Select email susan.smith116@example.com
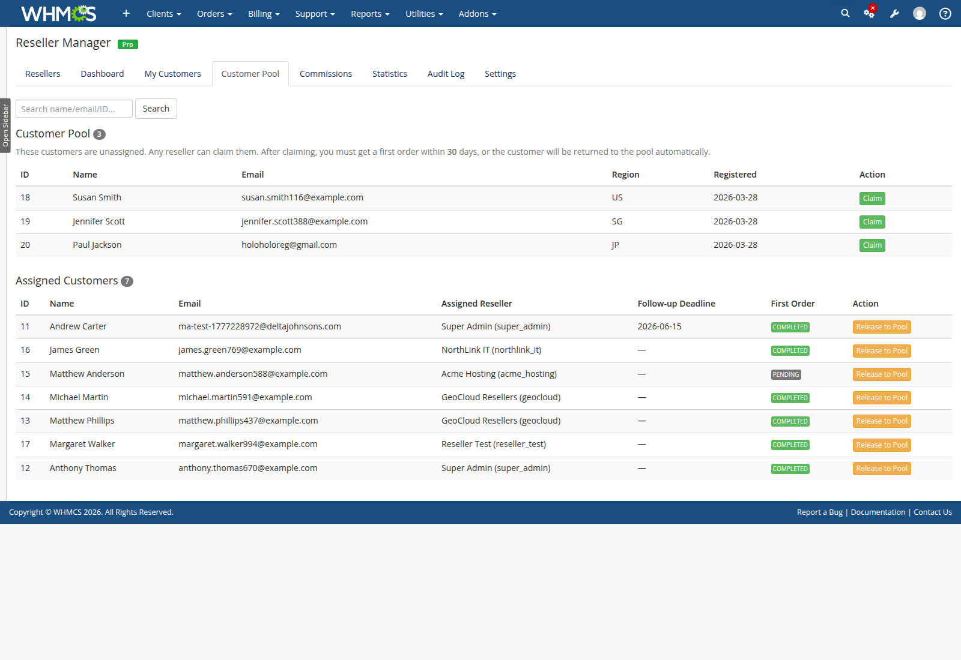 302,197
